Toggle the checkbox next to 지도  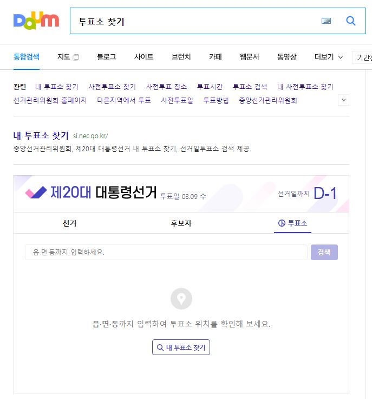coord(76,57)
